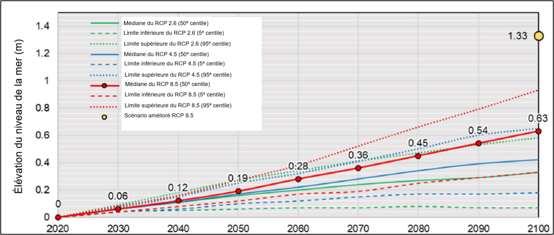Click the red data point at 2050
Image resolution: width=554 pixels, height=235 pixels.
tap(238, 191)
